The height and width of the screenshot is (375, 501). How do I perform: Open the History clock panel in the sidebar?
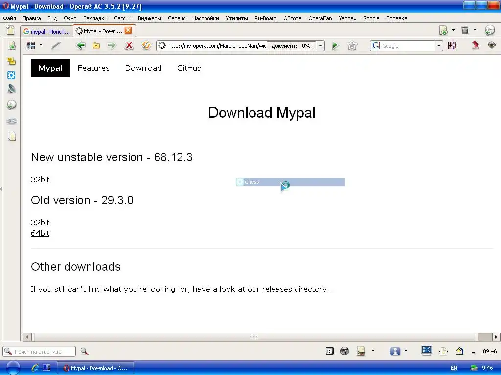tap(12, 104)
